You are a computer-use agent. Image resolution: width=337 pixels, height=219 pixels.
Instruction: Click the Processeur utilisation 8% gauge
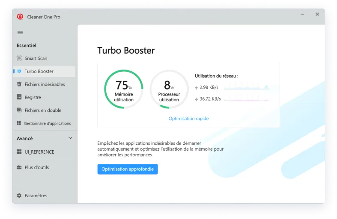coord(169,89)
